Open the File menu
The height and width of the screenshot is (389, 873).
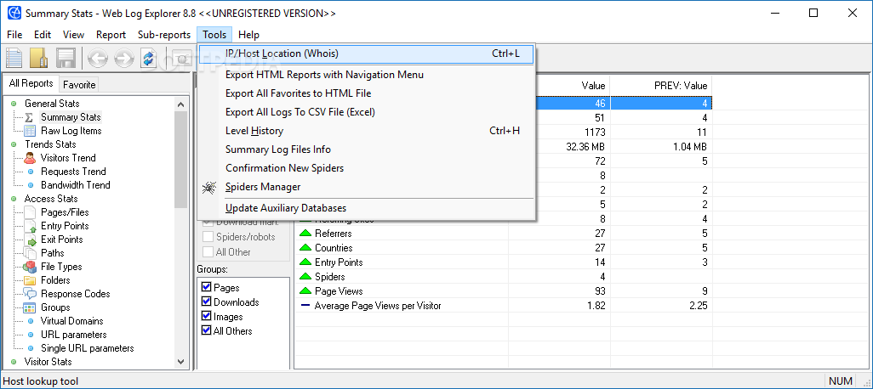coord(15,35)
